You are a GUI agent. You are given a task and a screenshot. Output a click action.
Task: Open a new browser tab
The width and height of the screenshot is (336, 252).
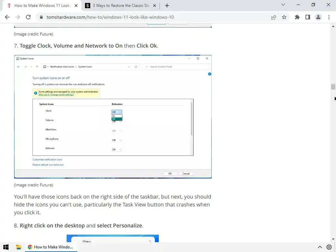click(x=167, y=6)
